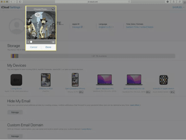Open the Learn More link for Custom Email Domain
Screen dimensions: 186x140
click(87, 129)
